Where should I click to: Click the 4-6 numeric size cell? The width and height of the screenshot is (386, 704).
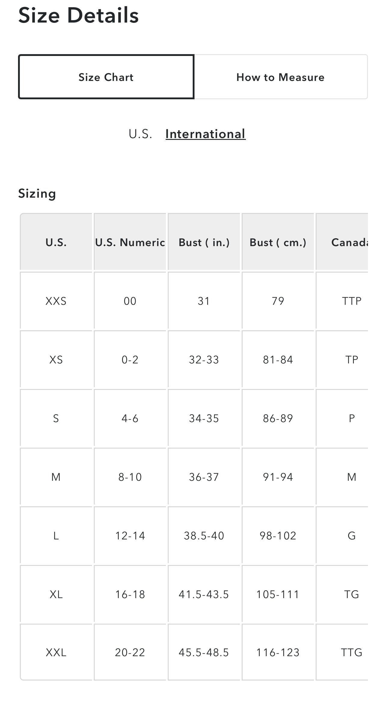[x=130, y=418]
